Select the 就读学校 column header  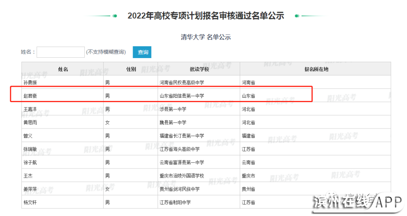(199, 69)
